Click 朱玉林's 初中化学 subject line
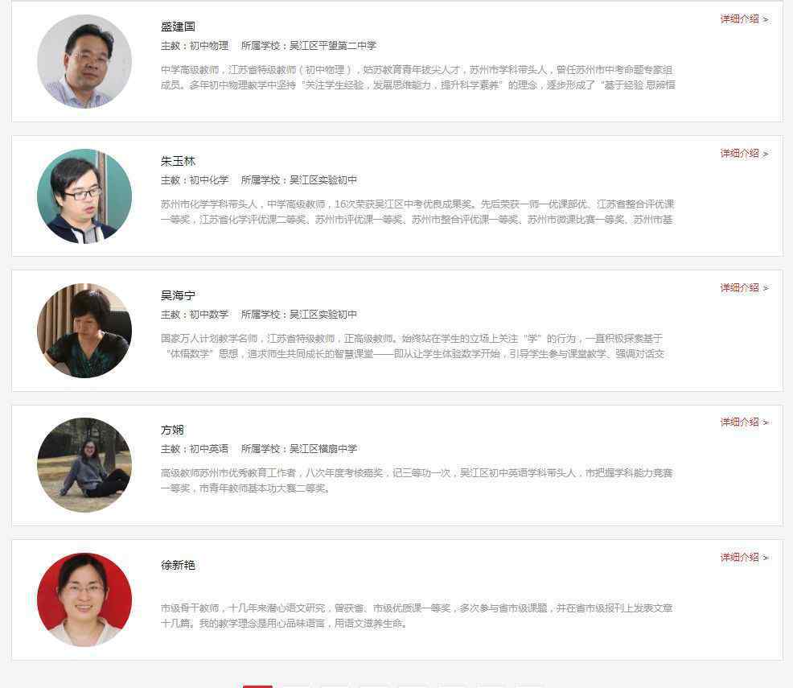The height and width of the screenshot is (688, 793). [x=195, y=180]
